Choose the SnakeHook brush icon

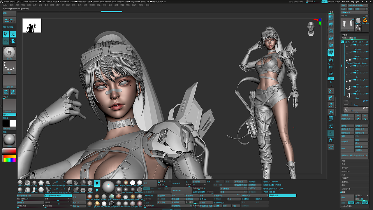click(48, 183)
